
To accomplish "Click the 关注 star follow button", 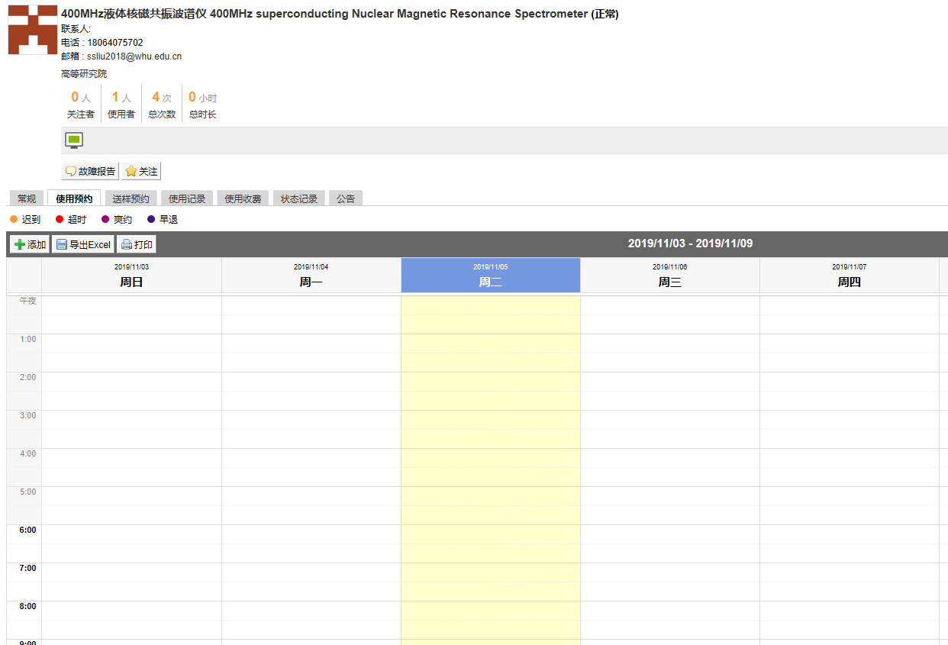I will tap(141, 172).
